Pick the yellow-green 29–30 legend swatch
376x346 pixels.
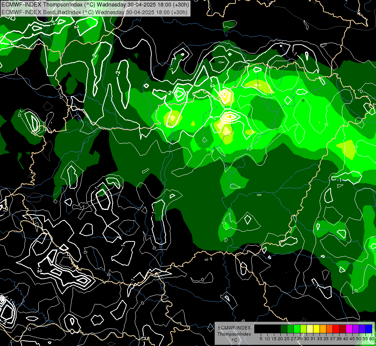point(303,329)
